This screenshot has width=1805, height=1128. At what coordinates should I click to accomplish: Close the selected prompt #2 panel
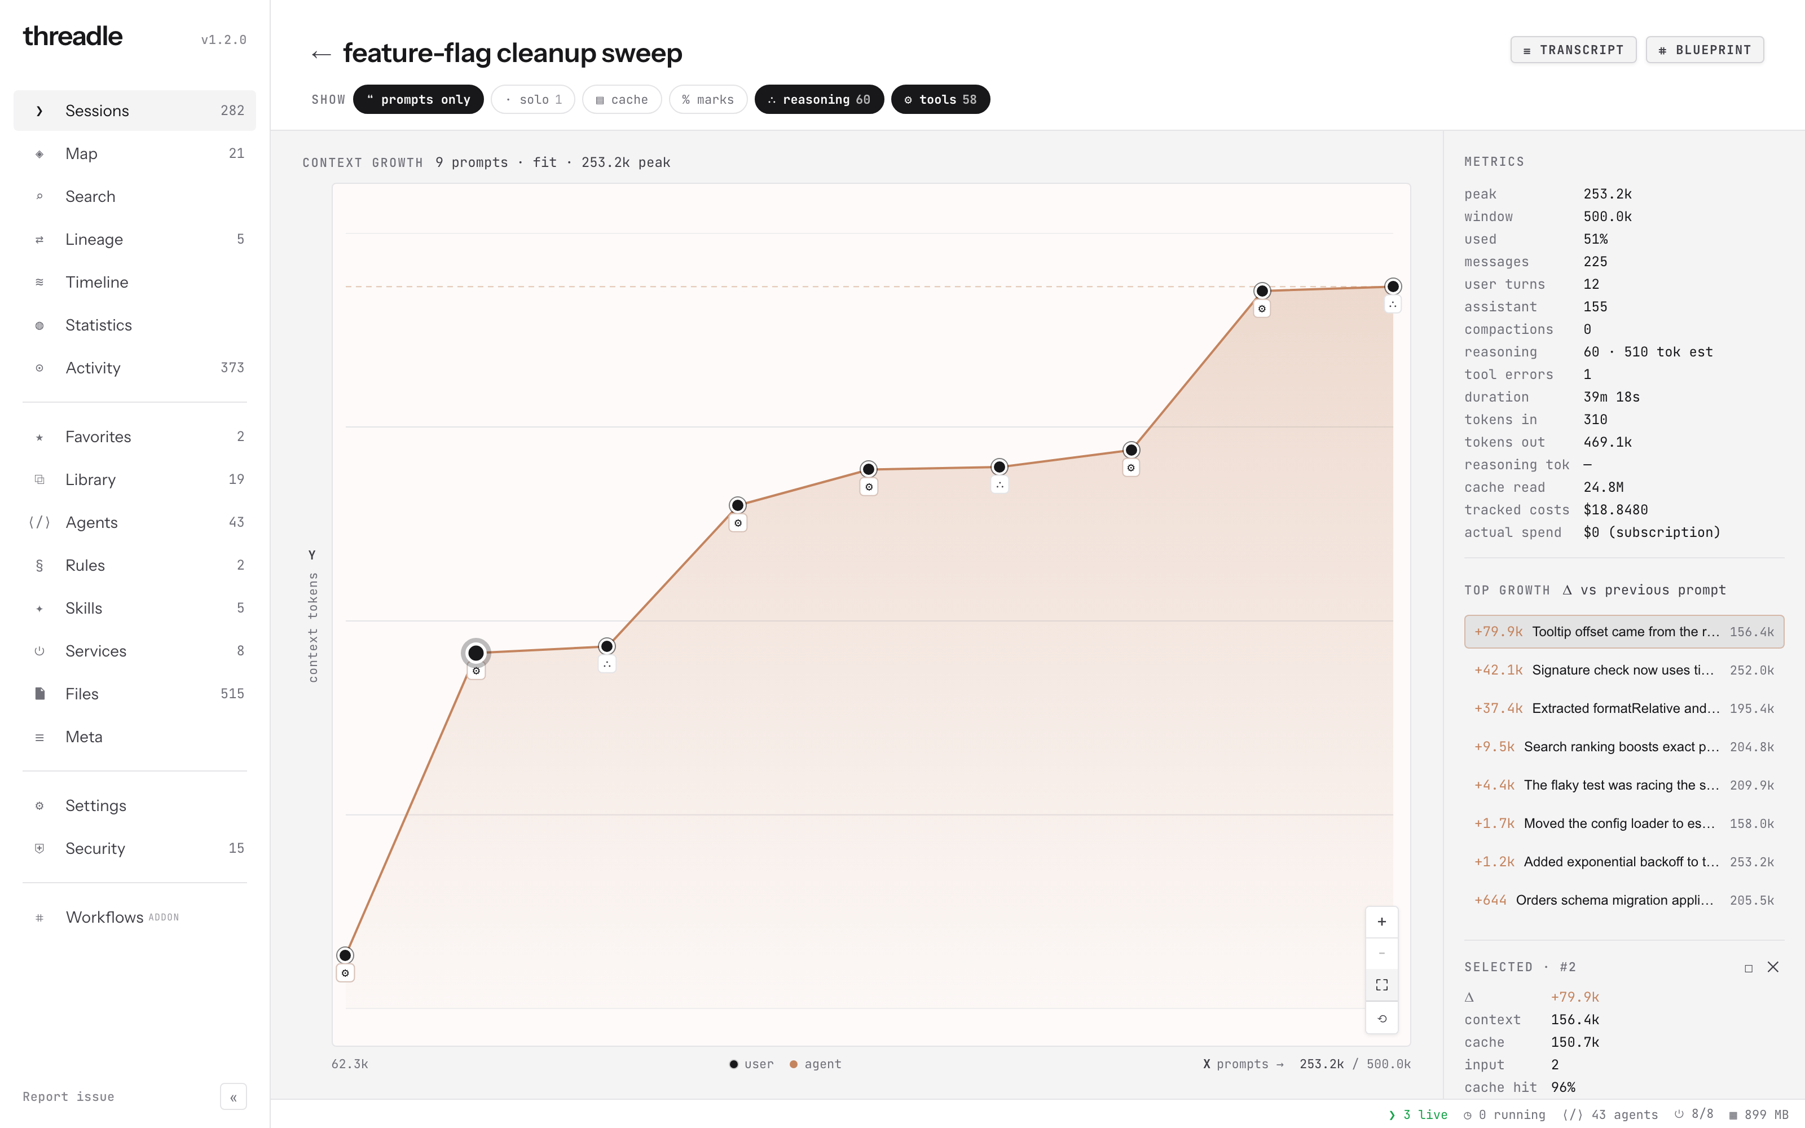click(1773, 967)
